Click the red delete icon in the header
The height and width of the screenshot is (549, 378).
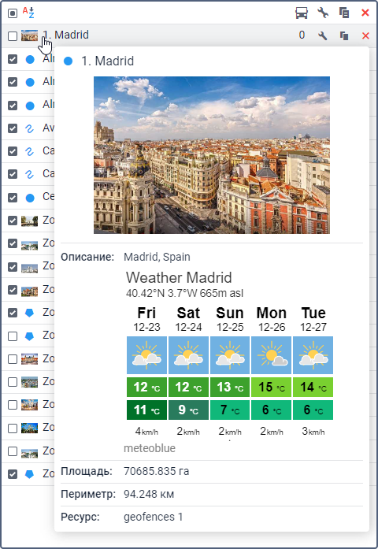pyautogui.click(x=365, y=13)
